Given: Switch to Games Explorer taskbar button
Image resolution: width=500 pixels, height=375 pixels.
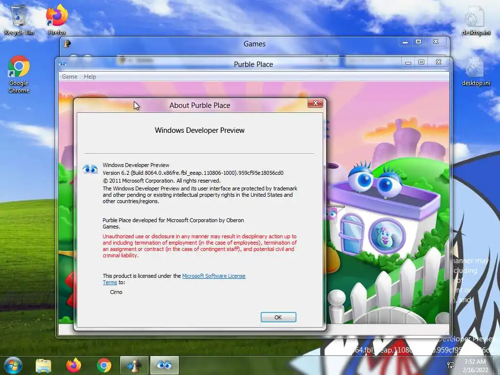Looking at the screenshot, I should tap(134, 365).
